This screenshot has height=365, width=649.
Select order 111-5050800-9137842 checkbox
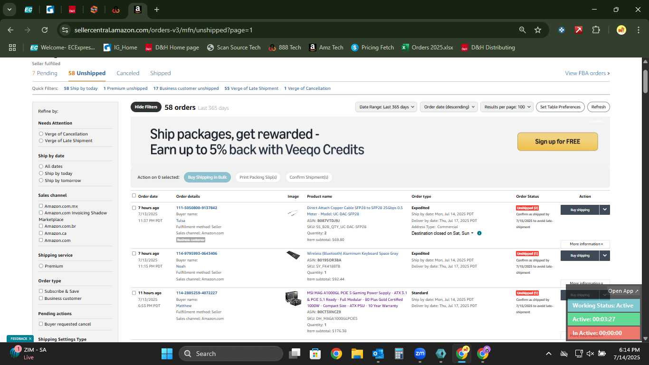coord(134,208)
